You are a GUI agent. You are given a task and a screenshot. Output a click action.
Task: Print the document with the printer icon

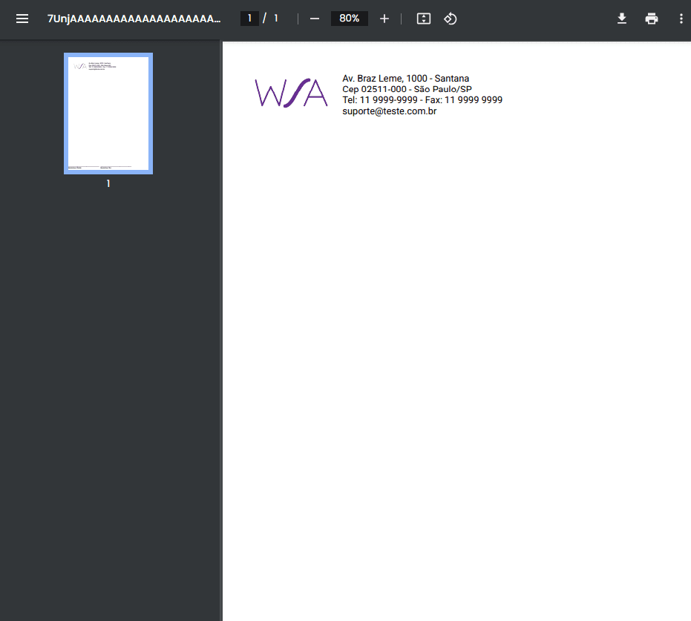(x=652, y=19)
